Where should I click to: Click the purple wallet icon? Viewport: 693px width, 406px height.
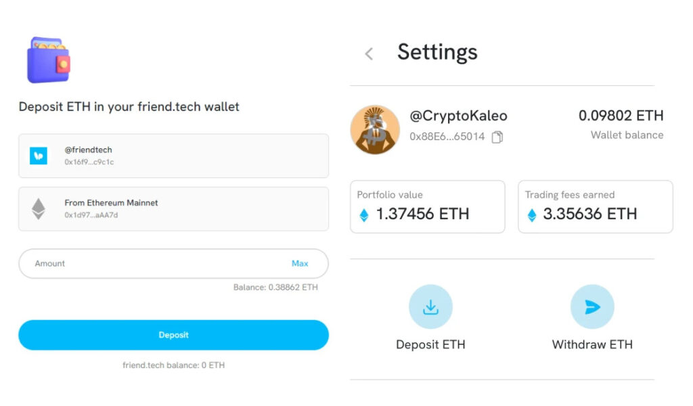49,60
